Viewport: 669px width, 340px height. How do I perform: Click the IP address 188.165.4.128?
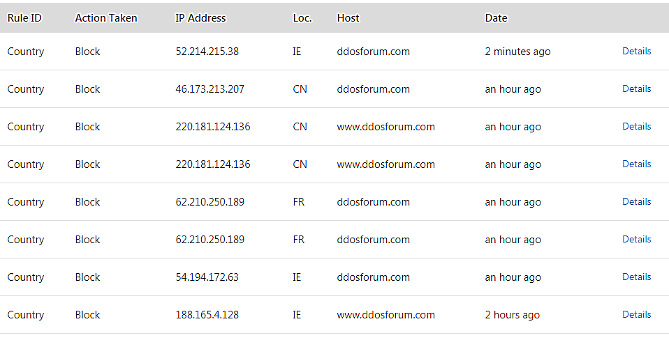coord(207,315)
